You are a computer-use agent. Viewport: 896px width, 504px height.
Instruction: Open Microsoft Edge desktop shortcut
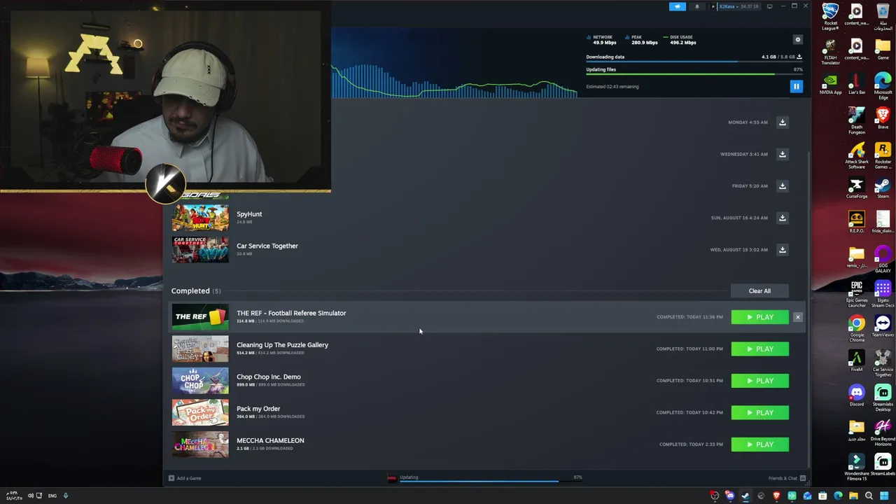[x=883, y=85]
